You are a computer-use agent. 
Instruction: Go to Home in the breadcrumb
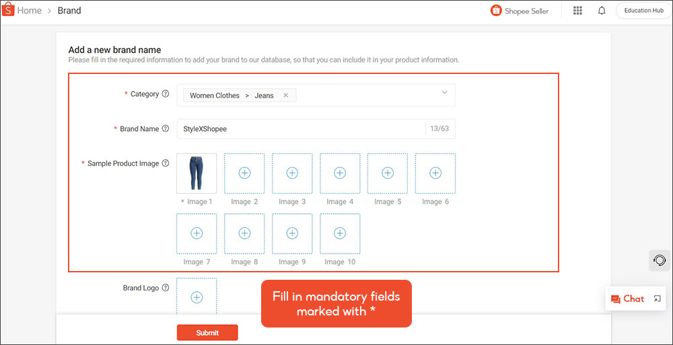(29, 11)
